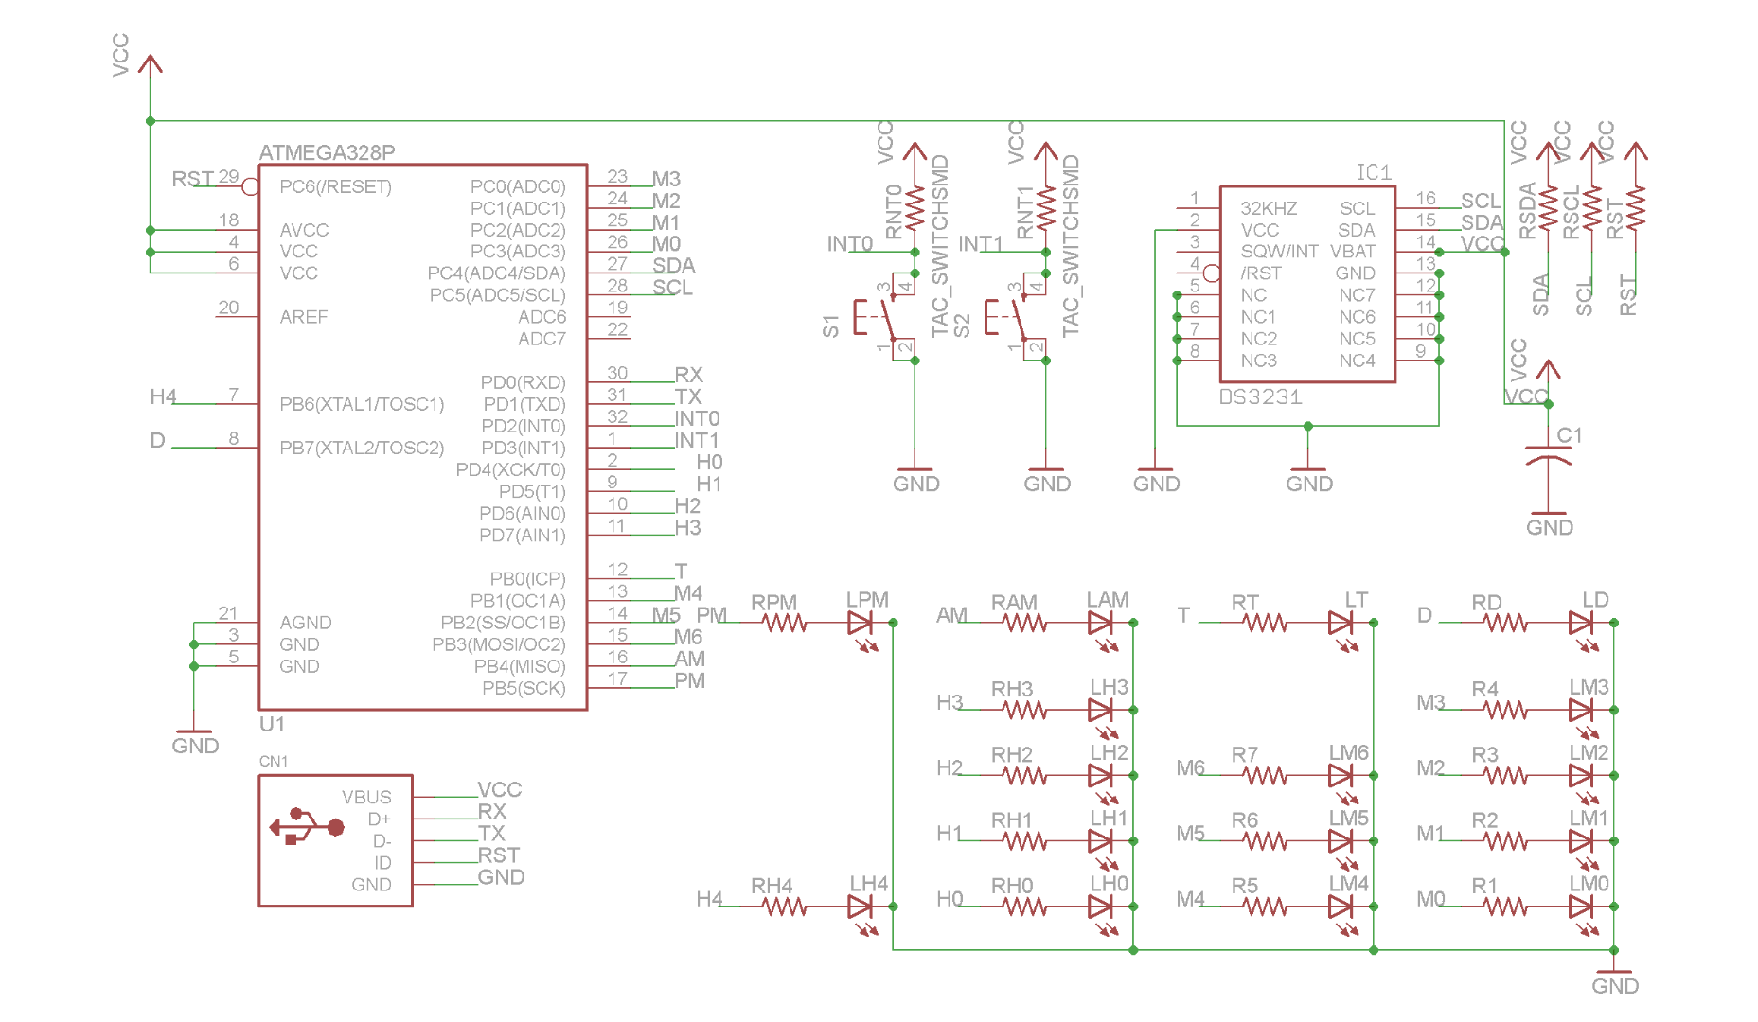Click the R5 resistor symbol
The image size is (1758, 1022).
pyautogui.click(x=1266, y=907)
